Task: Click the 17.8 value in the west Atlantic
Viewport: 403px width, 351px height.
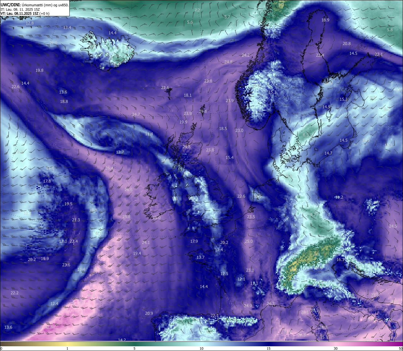Action: point(47,181)
